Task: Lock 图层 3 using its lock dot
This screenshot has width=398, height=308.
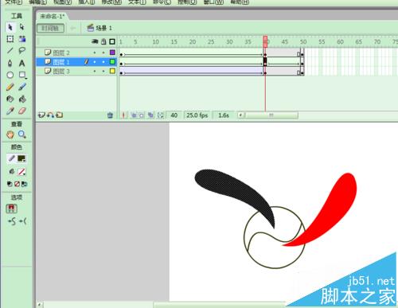Action: tap(103, 71)
